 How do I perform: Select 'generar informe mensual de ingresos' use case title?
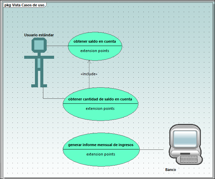[101, 145]
